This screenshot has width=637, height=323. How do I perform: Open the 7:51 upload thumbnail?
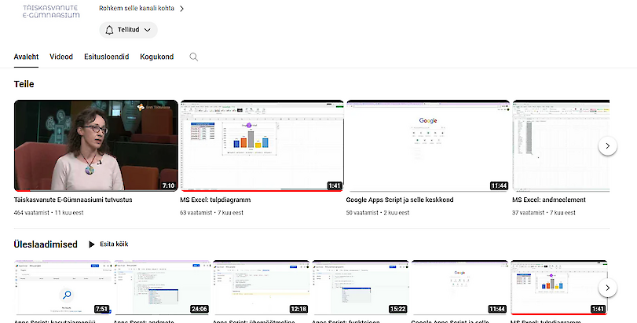point(62,287)
